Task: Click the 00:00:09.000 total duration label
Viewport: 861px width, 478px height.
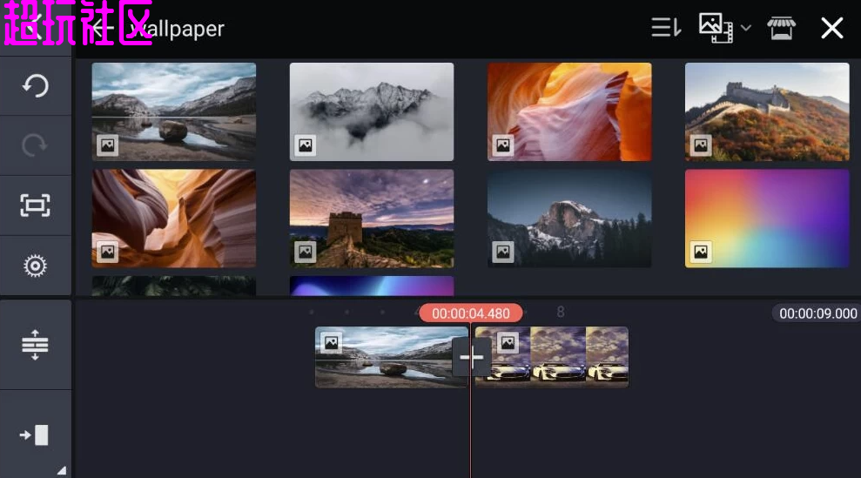Action: pyautogui.click(x=817, y=313)
